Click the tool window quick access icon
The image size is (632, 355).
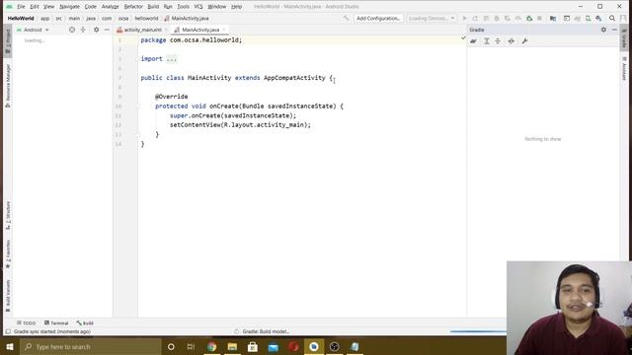pyautogui.click(x=8, y=331)
